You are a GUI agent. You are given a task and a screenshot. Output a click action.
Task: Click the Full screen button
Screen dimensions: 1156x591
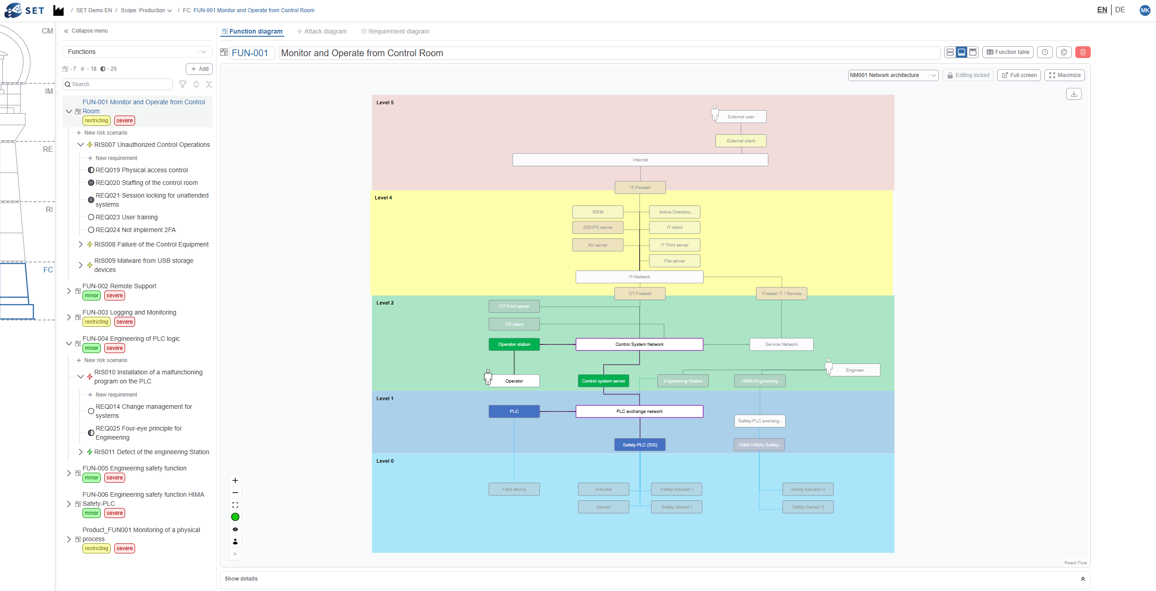[x=1019, y=75]
